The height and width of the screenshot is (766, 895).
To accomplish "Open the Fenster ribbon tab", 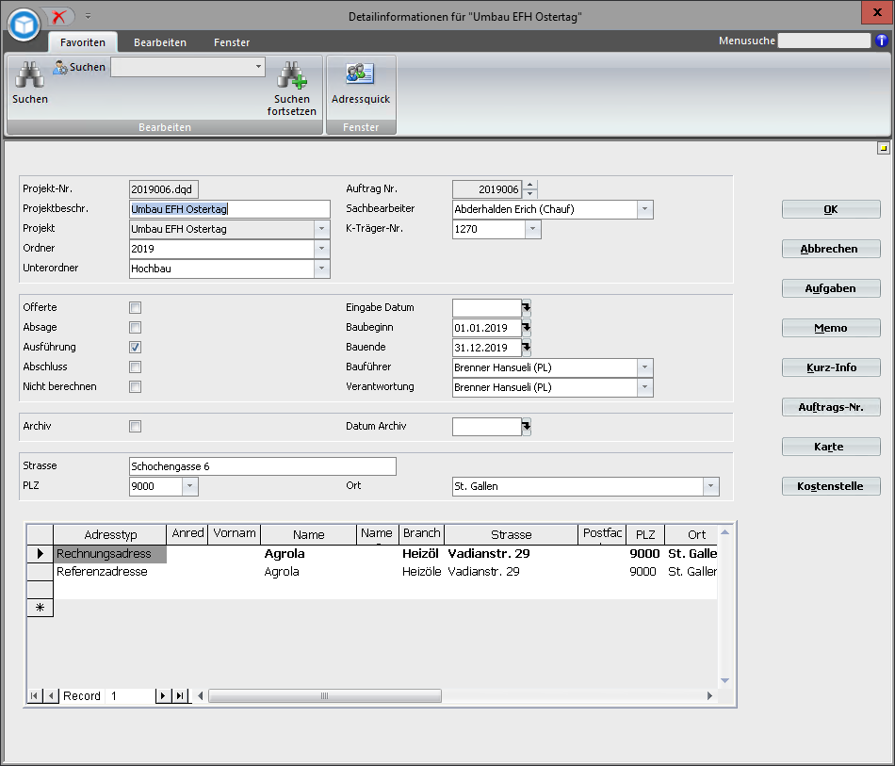I will 232,42.
